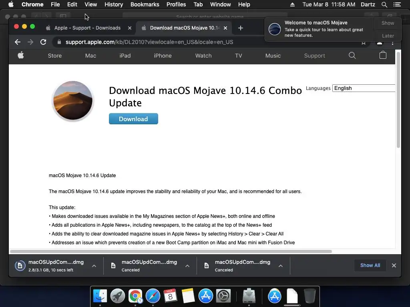
Task: Switch to Apple - Support - Downloads tab
Action: coord(87,28)
